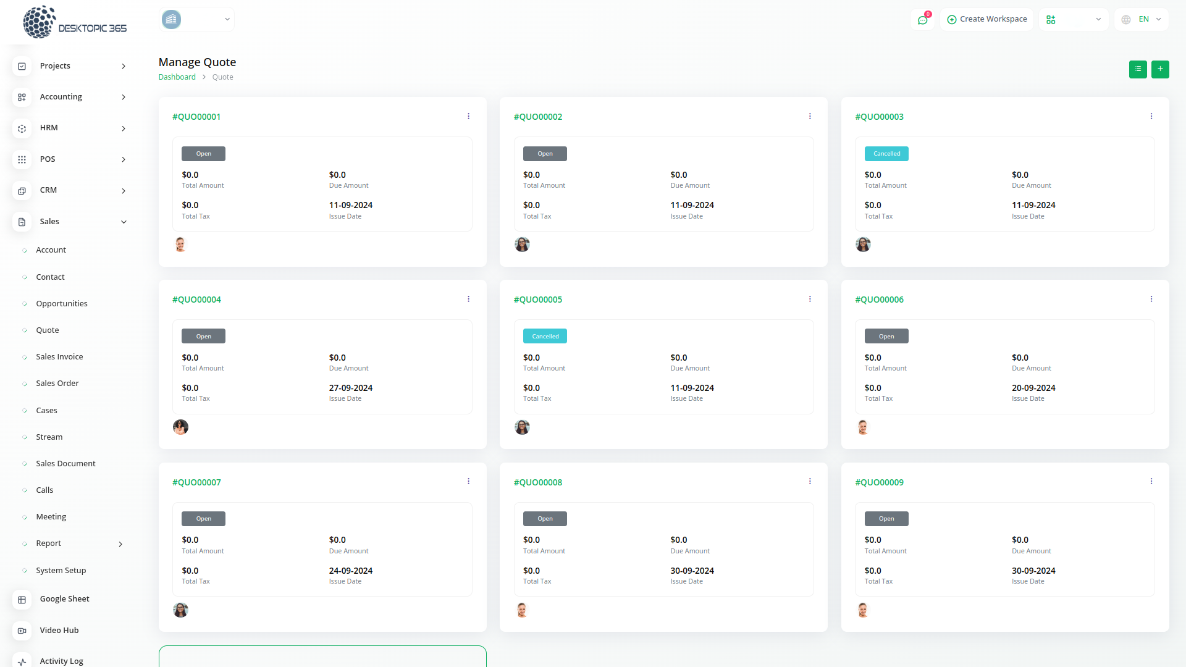The height and width of the screenshot is (667, 1186).
Task: Open Sales Order menu item
Action: click(x=57, y=384)
